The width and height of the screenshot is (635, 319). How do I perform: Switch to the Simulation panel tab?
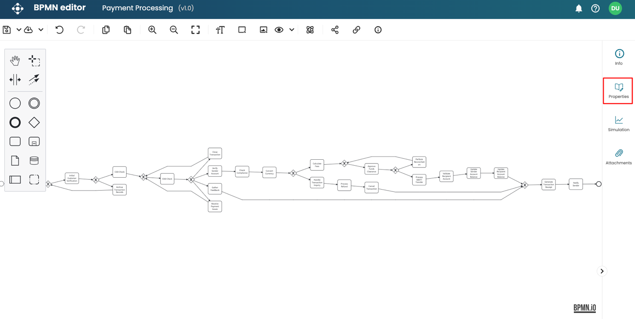[618, 124]
